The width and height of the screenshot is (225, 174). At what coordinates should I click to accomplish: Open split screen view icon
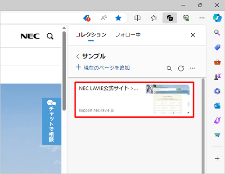[137, 18]
